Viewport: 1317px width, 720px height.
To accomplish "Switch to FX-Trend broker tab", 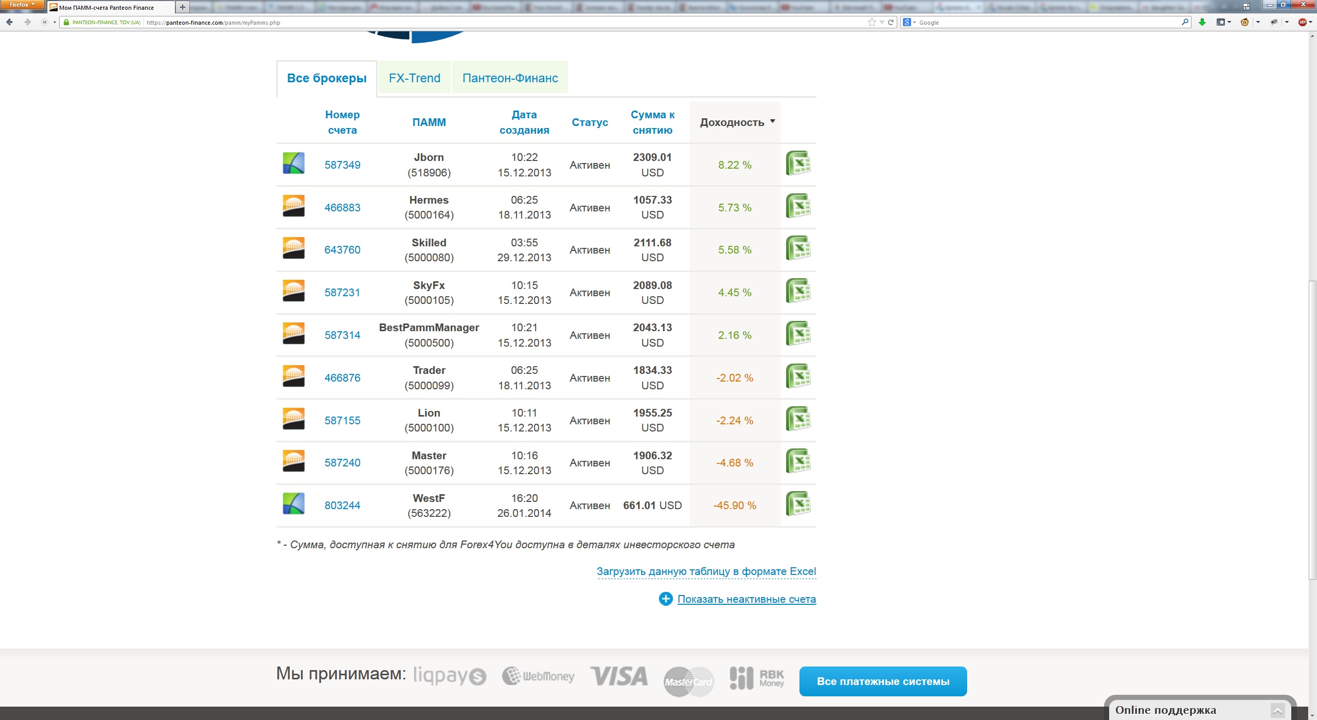I will click(414, 78).
